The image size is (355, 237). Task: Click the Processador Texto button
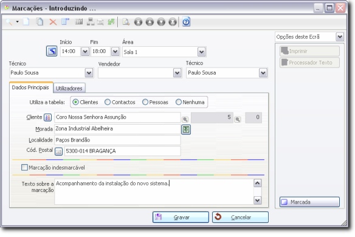(309, 63)
